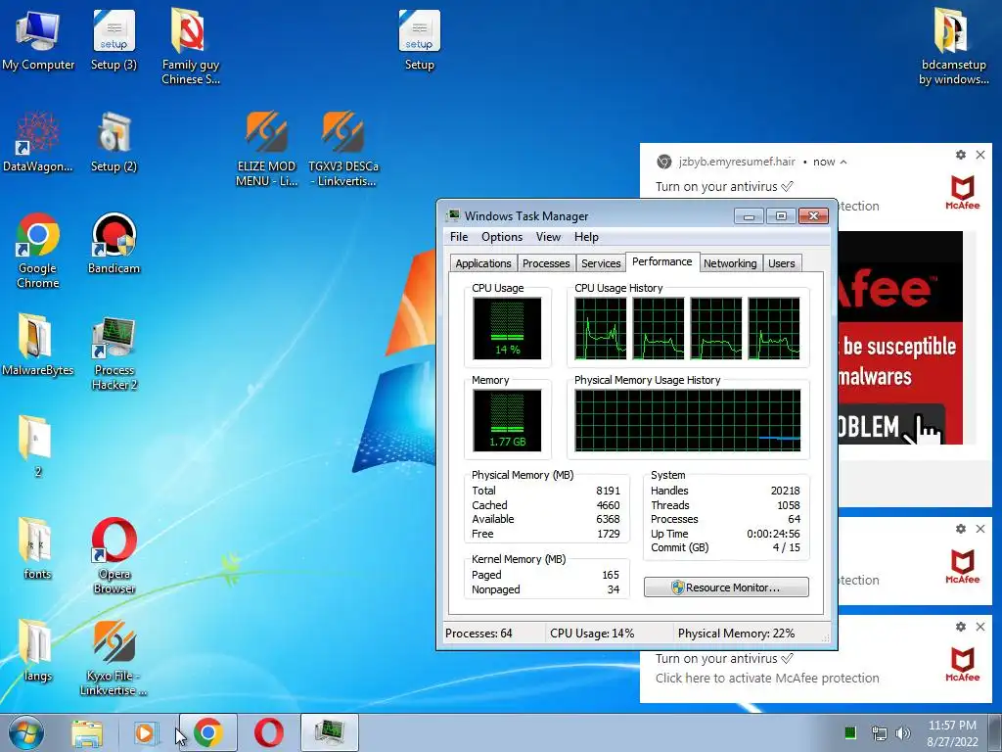The height and width of the screenshot is (752, 1002).
Task: Open My Computer desktop icon
Action: coord(38,39)
